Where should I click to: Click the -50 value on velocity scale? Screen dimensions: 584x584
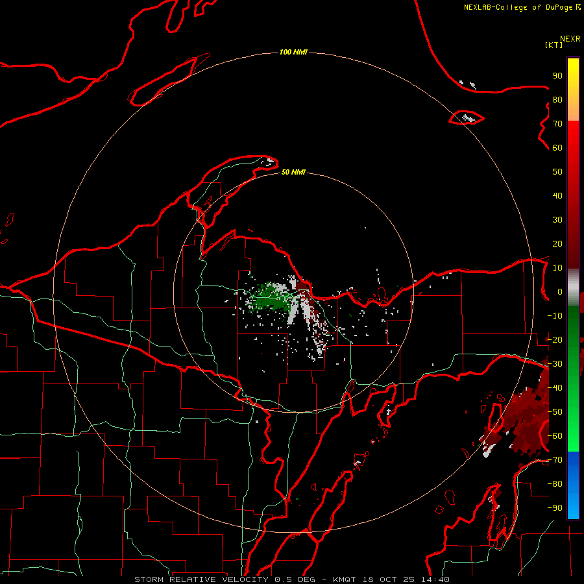pos(555,412)
